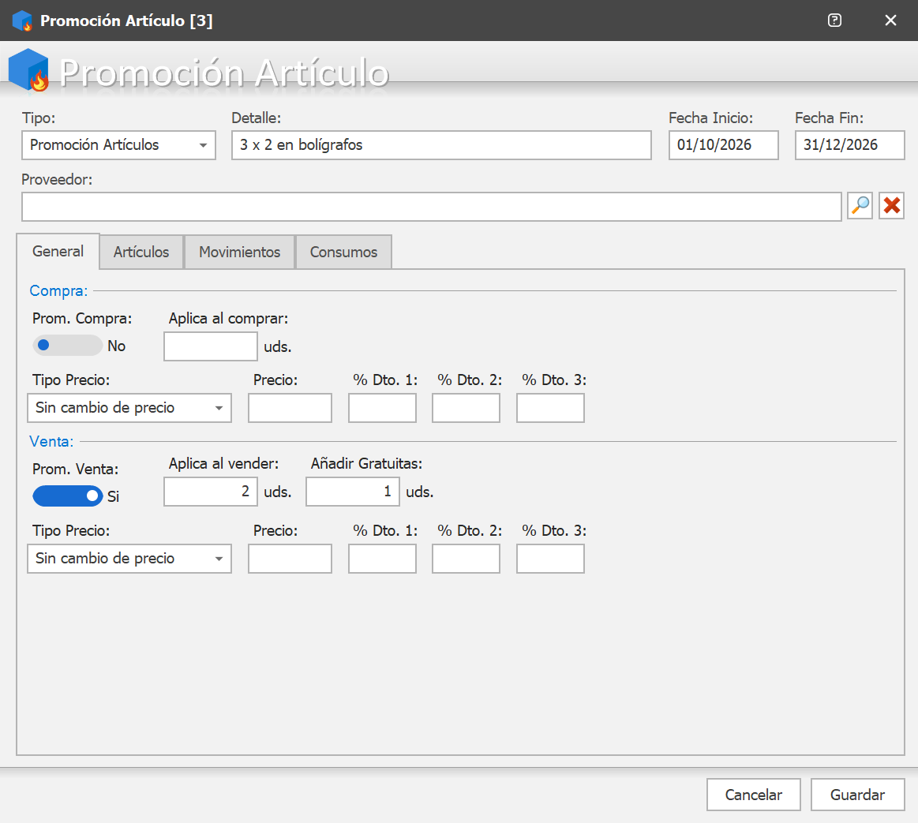Click the Fecha Inicio date field
918x823 pixels.
click(x=724, y=145)
